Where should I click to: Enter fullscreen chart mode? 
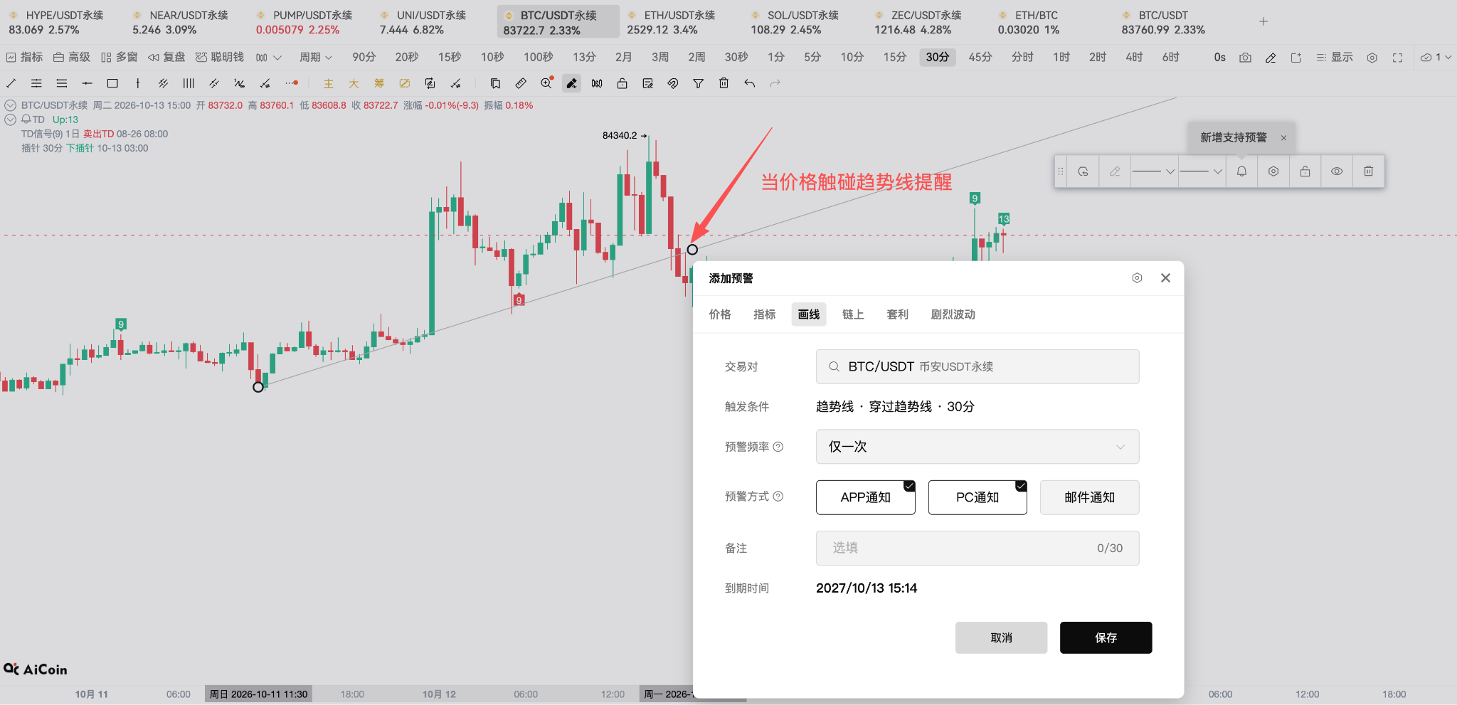tap(1397, 58)
